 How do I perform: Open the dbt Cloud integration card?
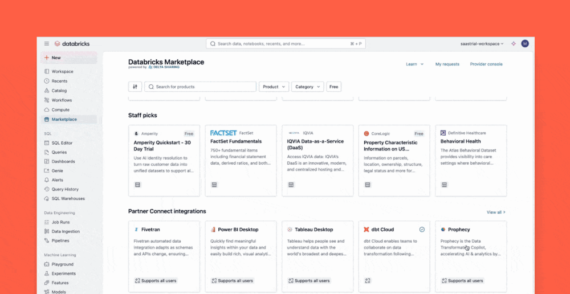394,256
